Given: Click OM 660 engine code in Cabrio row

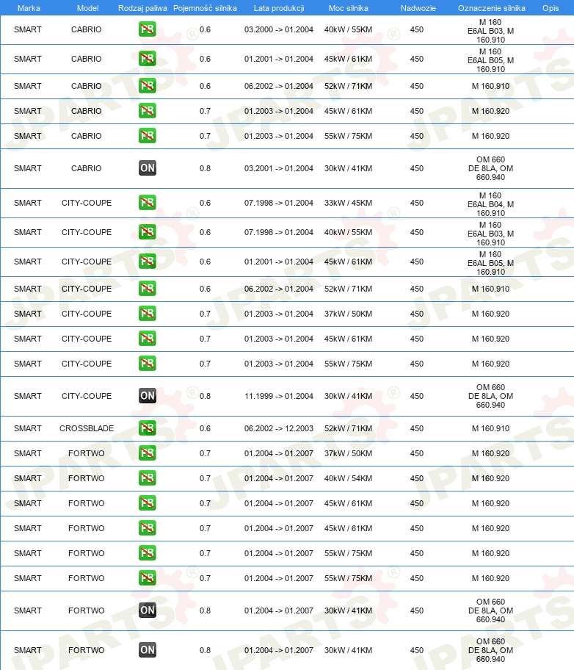Looking at the screenshot, I should [x=491, y=168].
